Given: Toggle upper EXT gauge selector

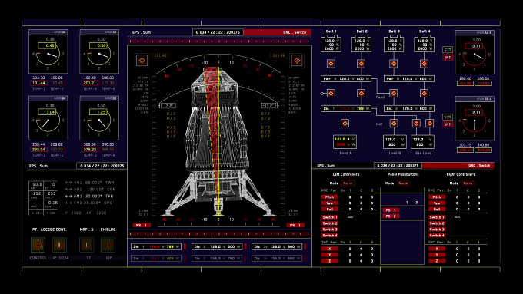Looking at the screenshot, I should (x=448, y=50).
